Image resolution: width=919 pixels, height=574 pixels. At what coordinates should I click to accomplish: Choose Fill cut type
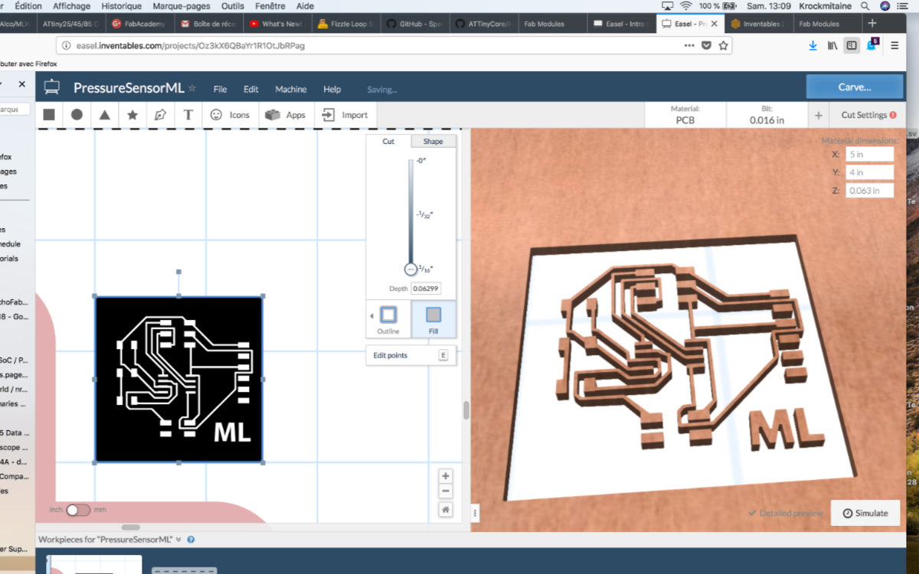point(433,320)
